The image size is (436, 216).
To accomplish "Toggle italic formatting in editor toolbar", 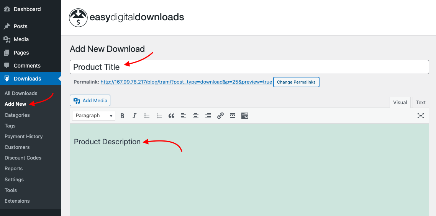I will click(134, 116).
